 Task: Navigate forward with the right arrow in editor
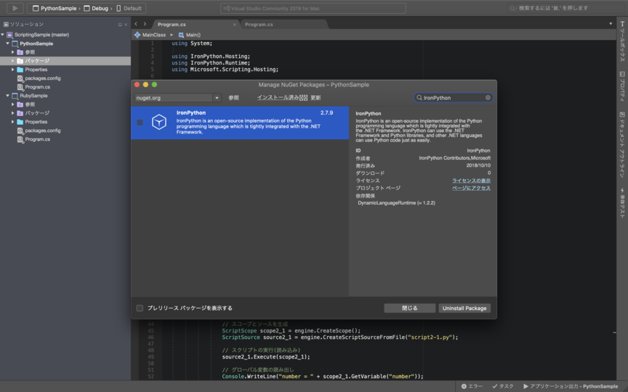point(145,24)
